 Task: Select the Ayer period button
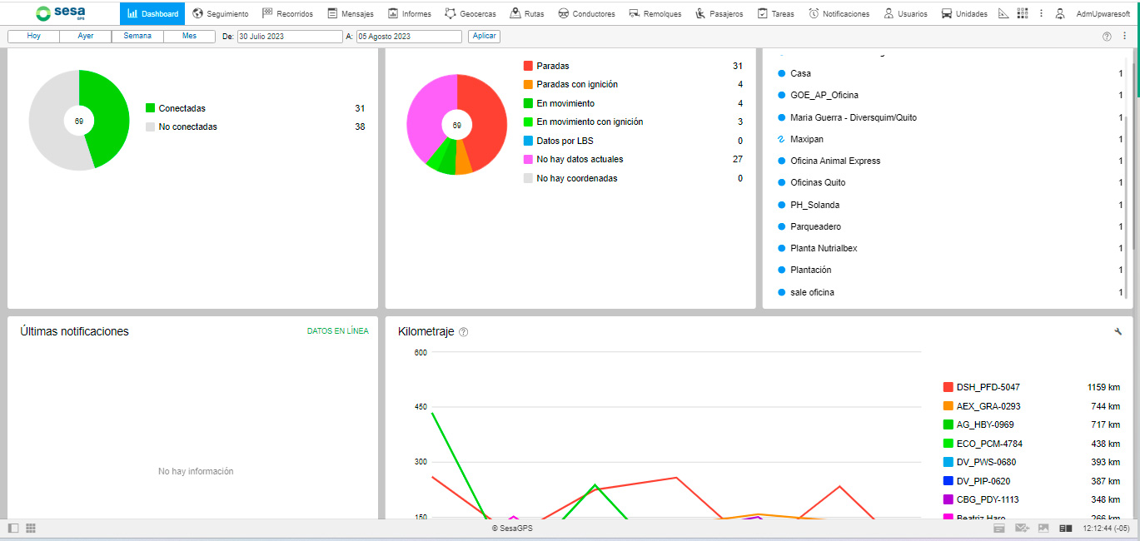[x=86, y=37]
